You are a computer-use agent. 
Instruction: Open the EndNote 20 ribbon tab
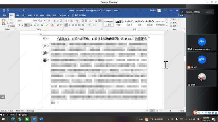pos(63,15)
